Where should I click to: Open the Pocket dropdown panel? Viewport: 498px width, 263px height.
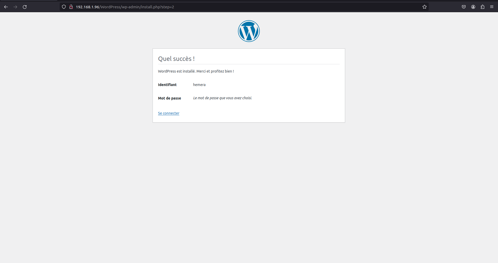(x=463, y=7)
